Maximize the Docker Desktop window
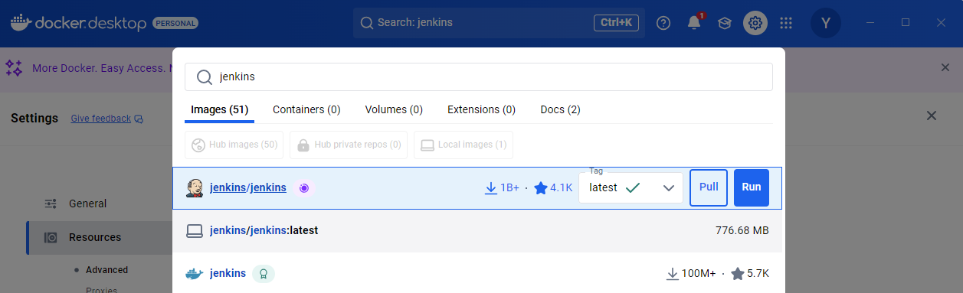 click(x=906, y=23)
